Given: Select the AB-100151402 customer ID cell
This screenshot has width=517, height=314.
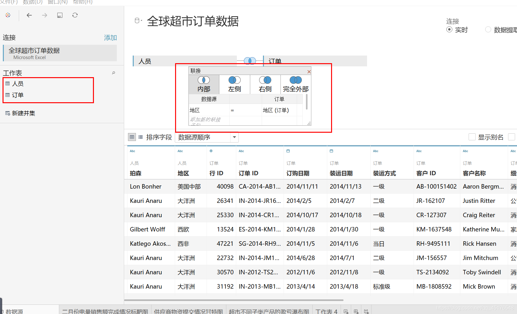Looking at the screenshot, I should tap(436, 186).
